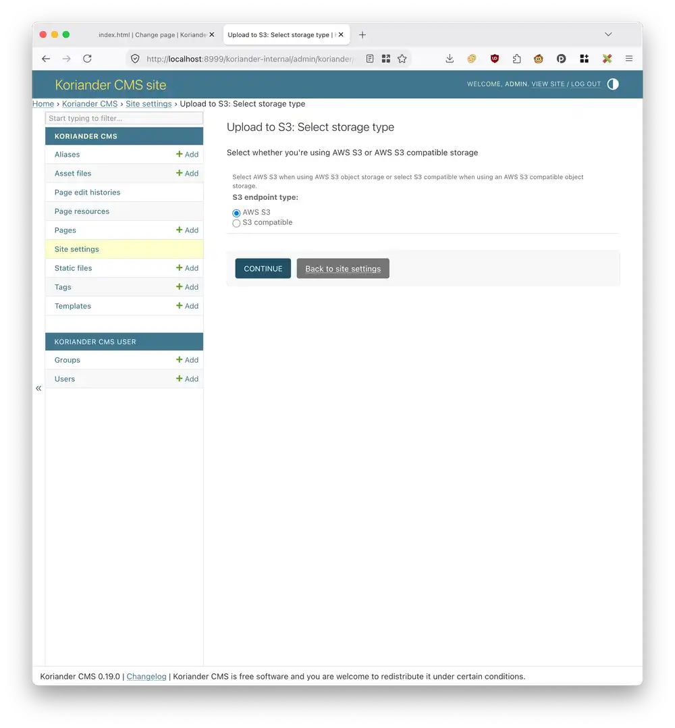Open Page edit histories in sidebar
Screen dimensions: 675x728
point(87,192)
